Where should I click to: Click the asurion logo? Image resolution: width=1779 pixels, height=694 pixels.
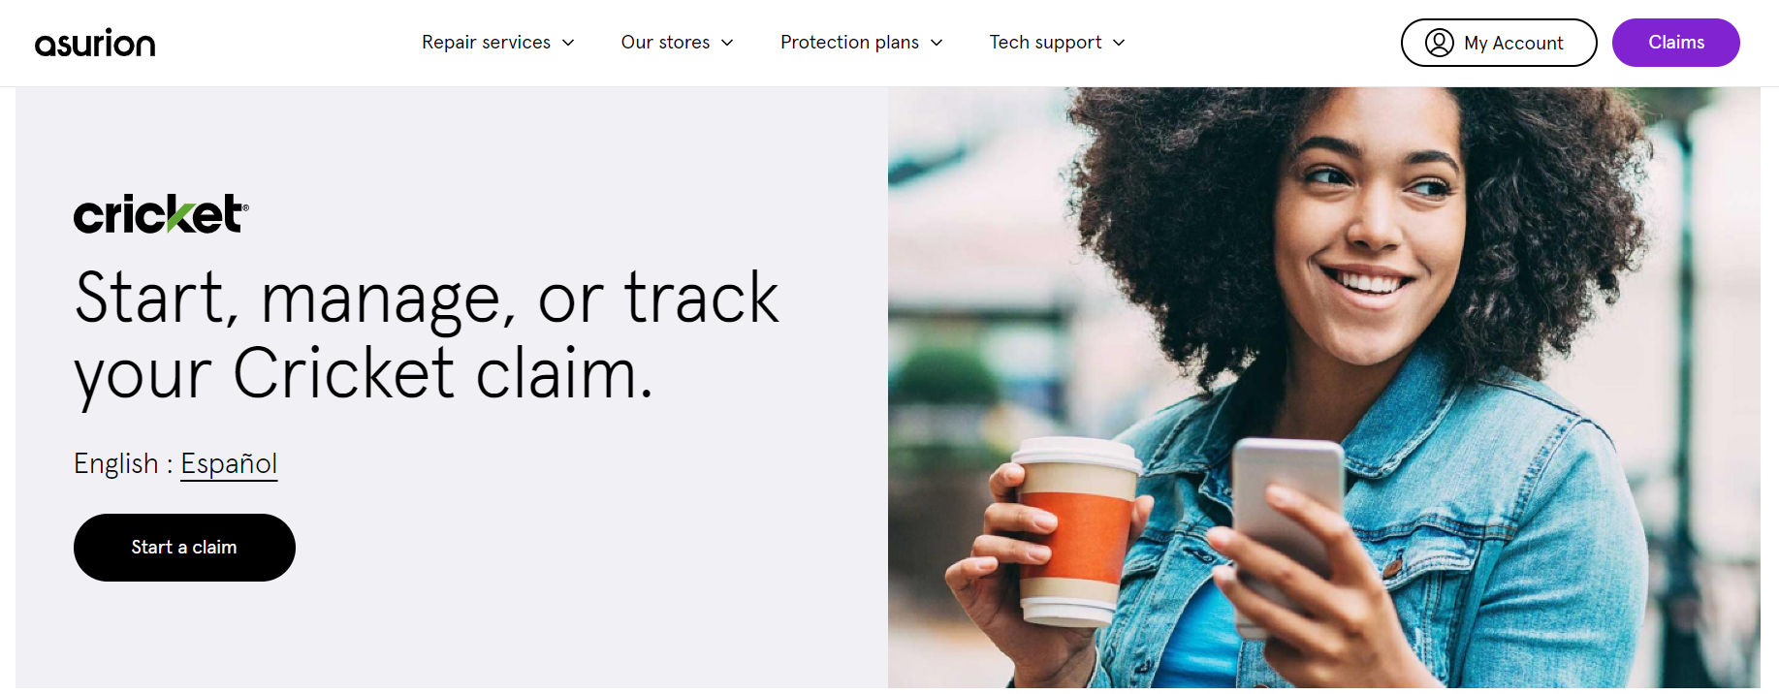[95, 43]
